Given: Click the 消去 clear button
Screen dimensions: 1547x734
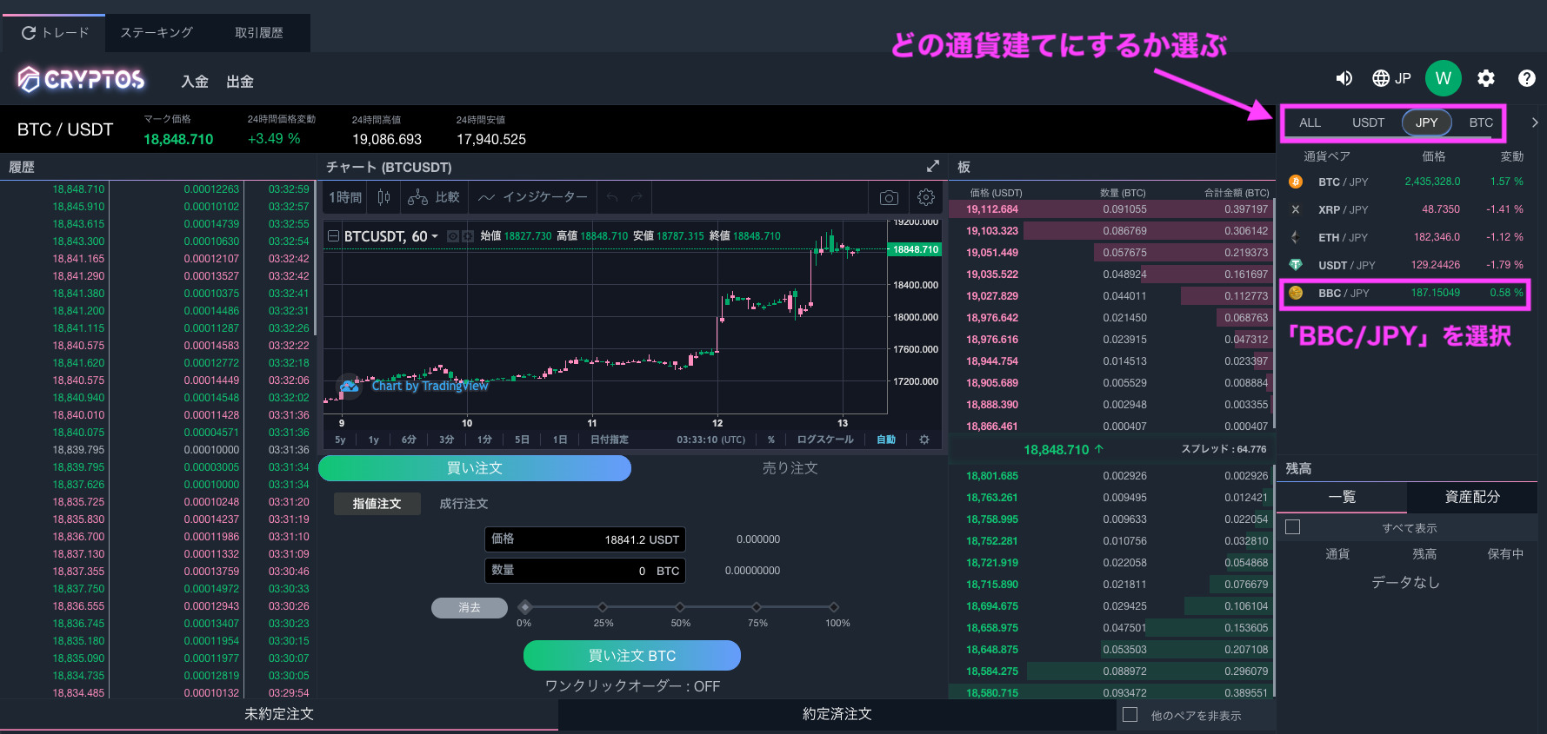Looking at the screenshot, I should tap(470, 608).
